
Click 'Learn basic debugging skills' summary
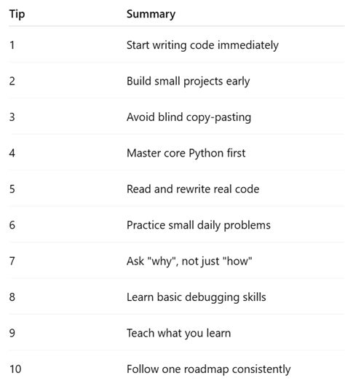197,297
